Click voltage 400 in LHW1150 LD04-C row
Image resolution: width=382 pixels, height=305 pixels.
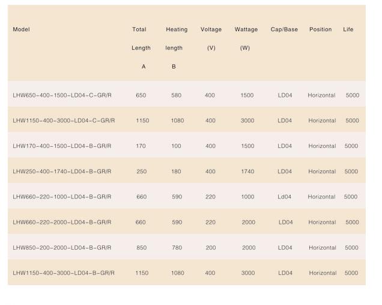210,120
